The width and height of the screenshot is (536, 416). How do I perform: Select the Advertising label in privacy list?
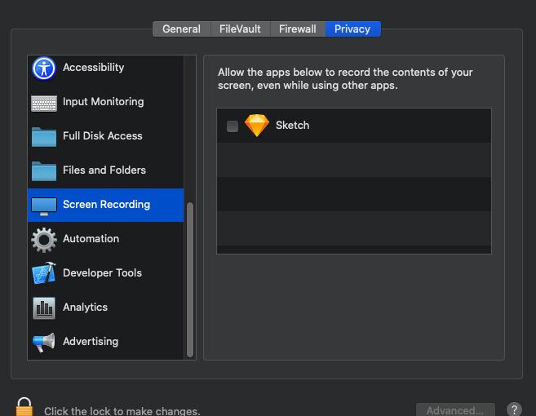coord(91,342)
